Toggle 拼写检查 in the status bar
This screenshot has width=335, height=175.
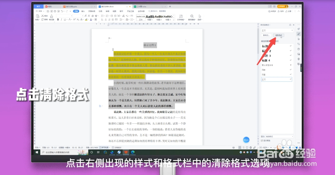104,148
